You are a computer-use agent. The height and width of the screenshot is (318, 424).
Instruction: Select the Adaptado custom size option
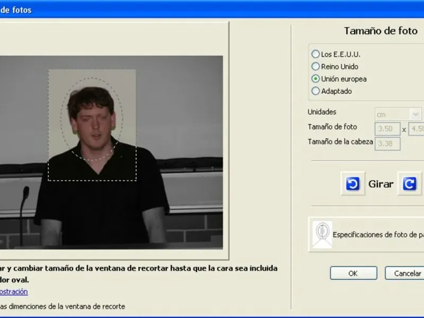(332, 91)
